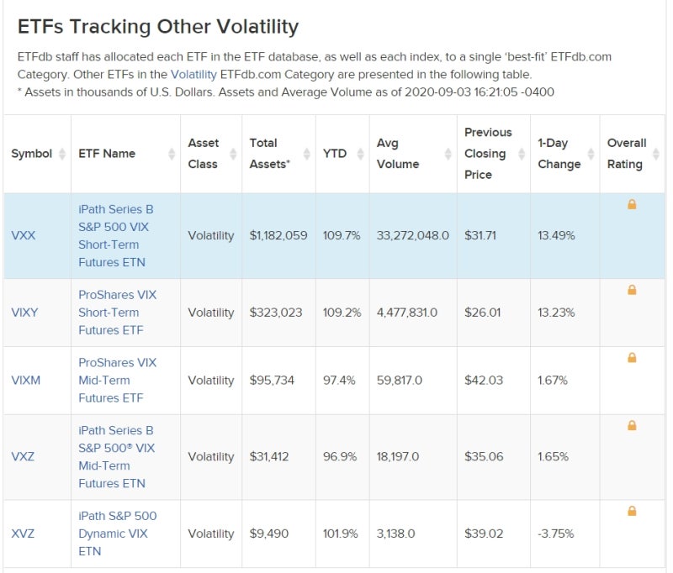Click the lock icon in VXZ's rating cell
The height and width of the screenshot is (573, 673).
tap(632, 423)
